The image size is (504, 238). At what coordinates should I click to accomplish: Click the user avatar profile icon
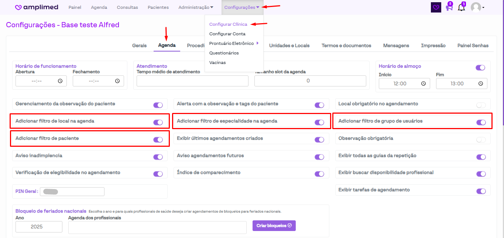click(476, 7)
